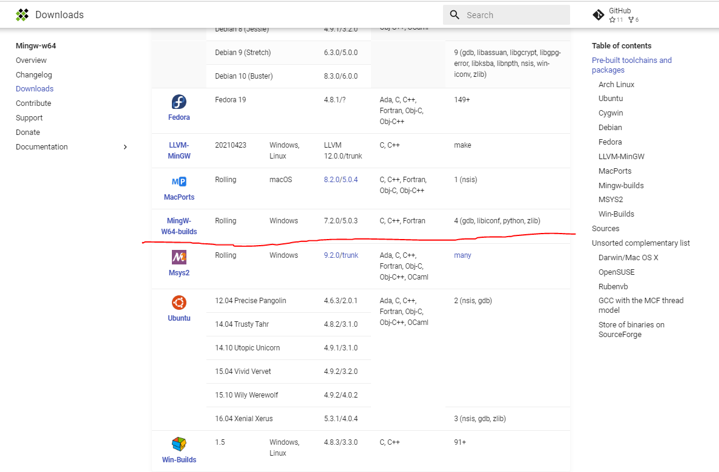Select the Debian 10 (Buster) cell
Viewport: 719px width, 472px height.
tap(244, 76)
